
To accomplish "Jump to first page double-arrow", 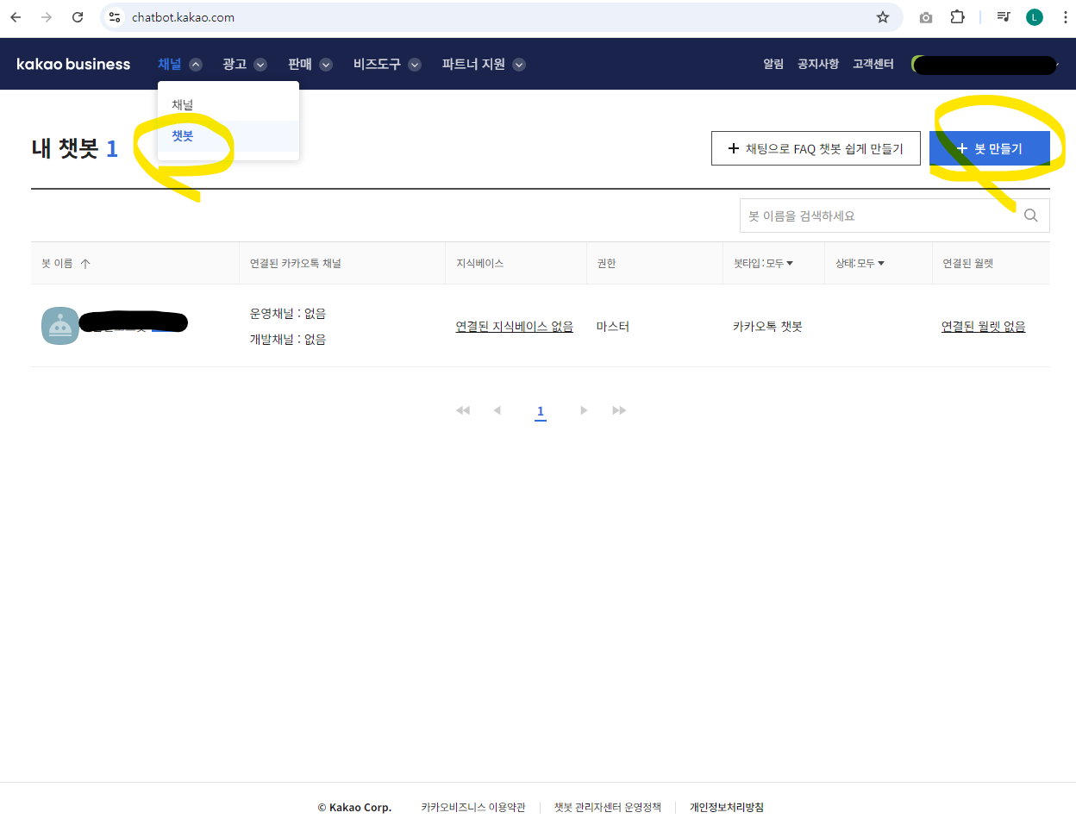I will (463, 410).
